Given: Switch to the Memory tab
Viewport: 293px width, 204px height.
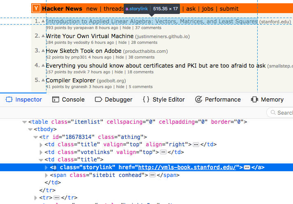Looking at the screenshot, I should pos(267,100).
